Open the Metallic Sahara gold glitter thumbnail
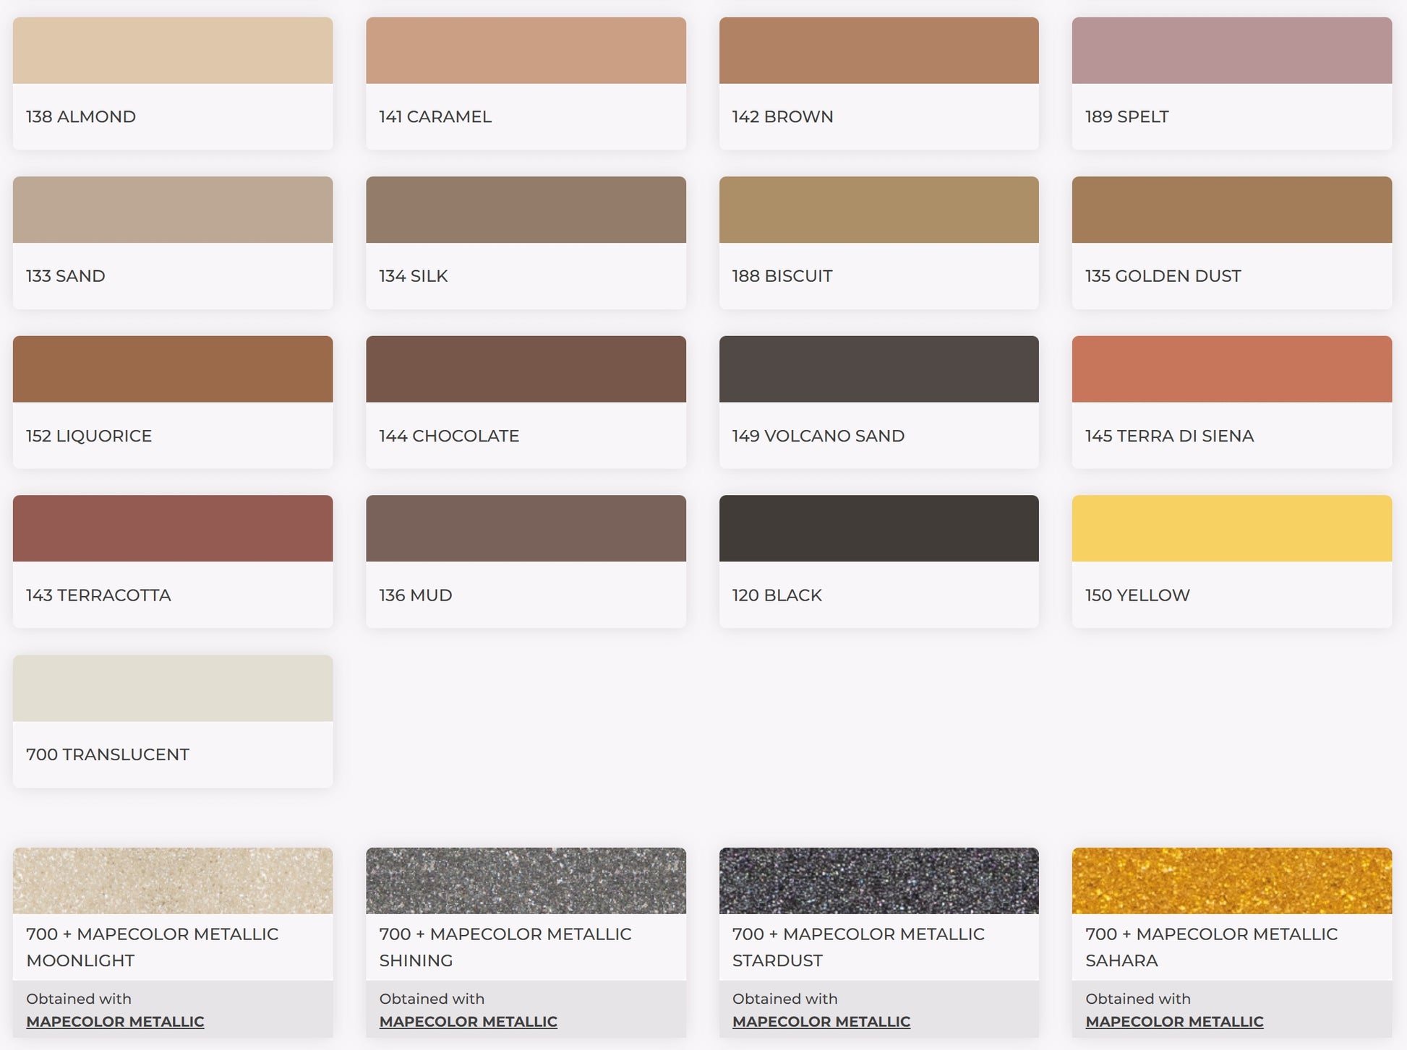1407x1050 pixels. tap(1232, 881)
